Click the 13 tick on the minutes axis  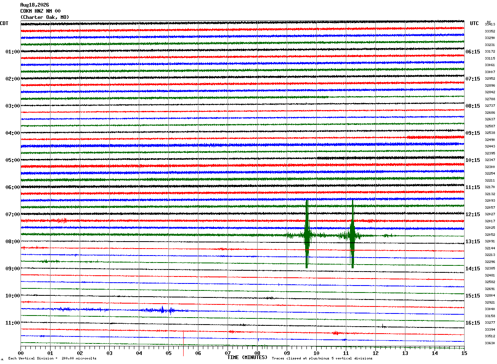[405, 353]
